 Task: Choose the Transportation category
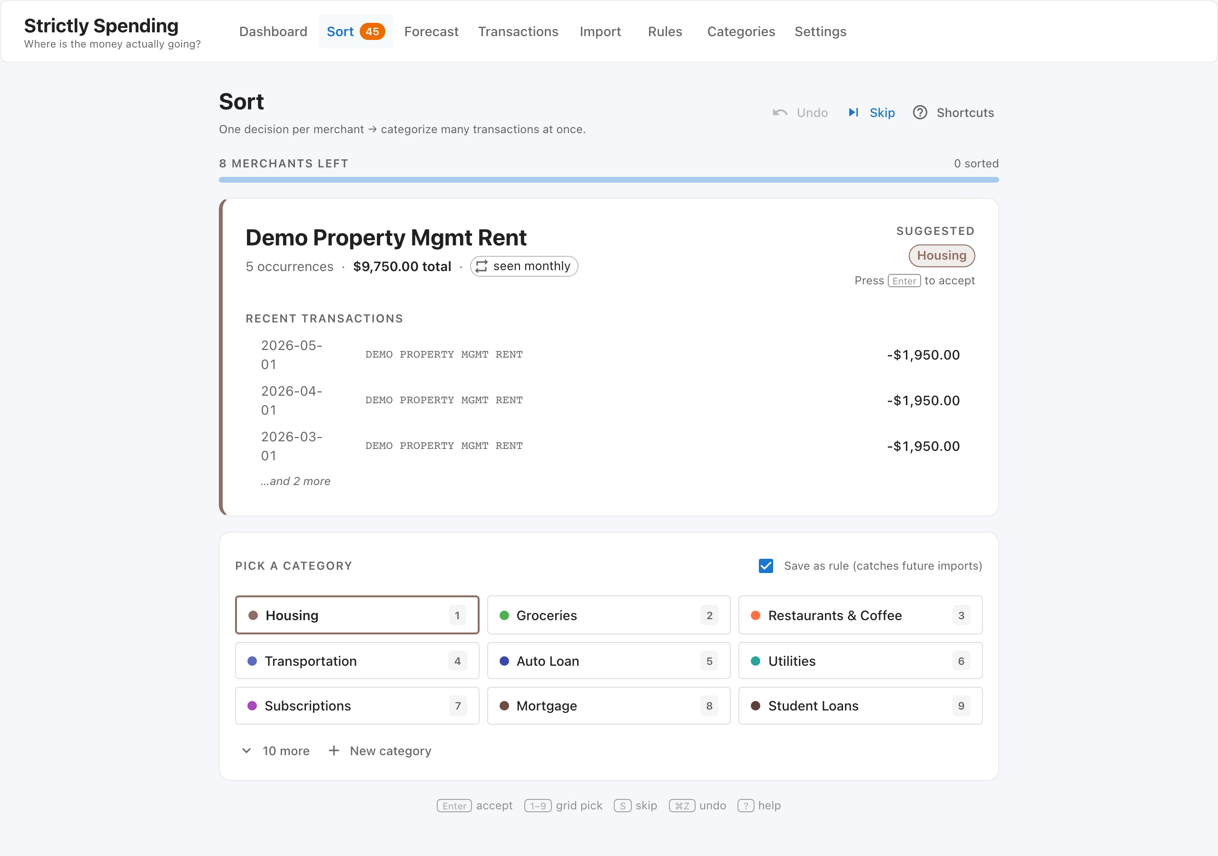click(x=357, y=661)
